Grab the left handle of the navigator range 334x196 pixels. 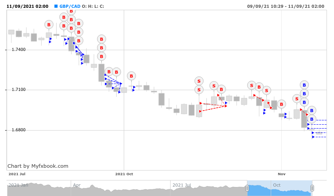tap(247, 188)
